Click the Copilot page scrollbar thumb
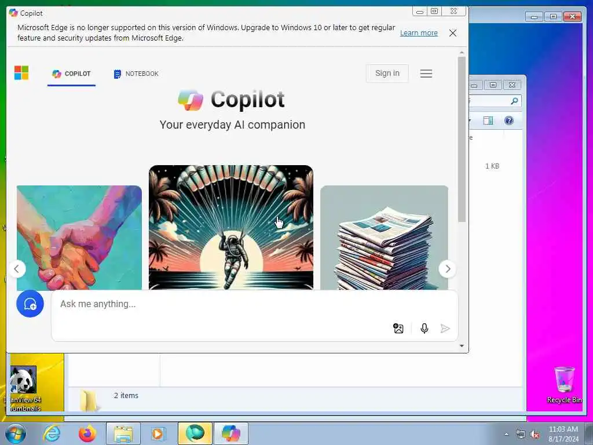Image resolution: width=593 pixels, height=445 pixels. pyautogui.click(x=462, y=139)
